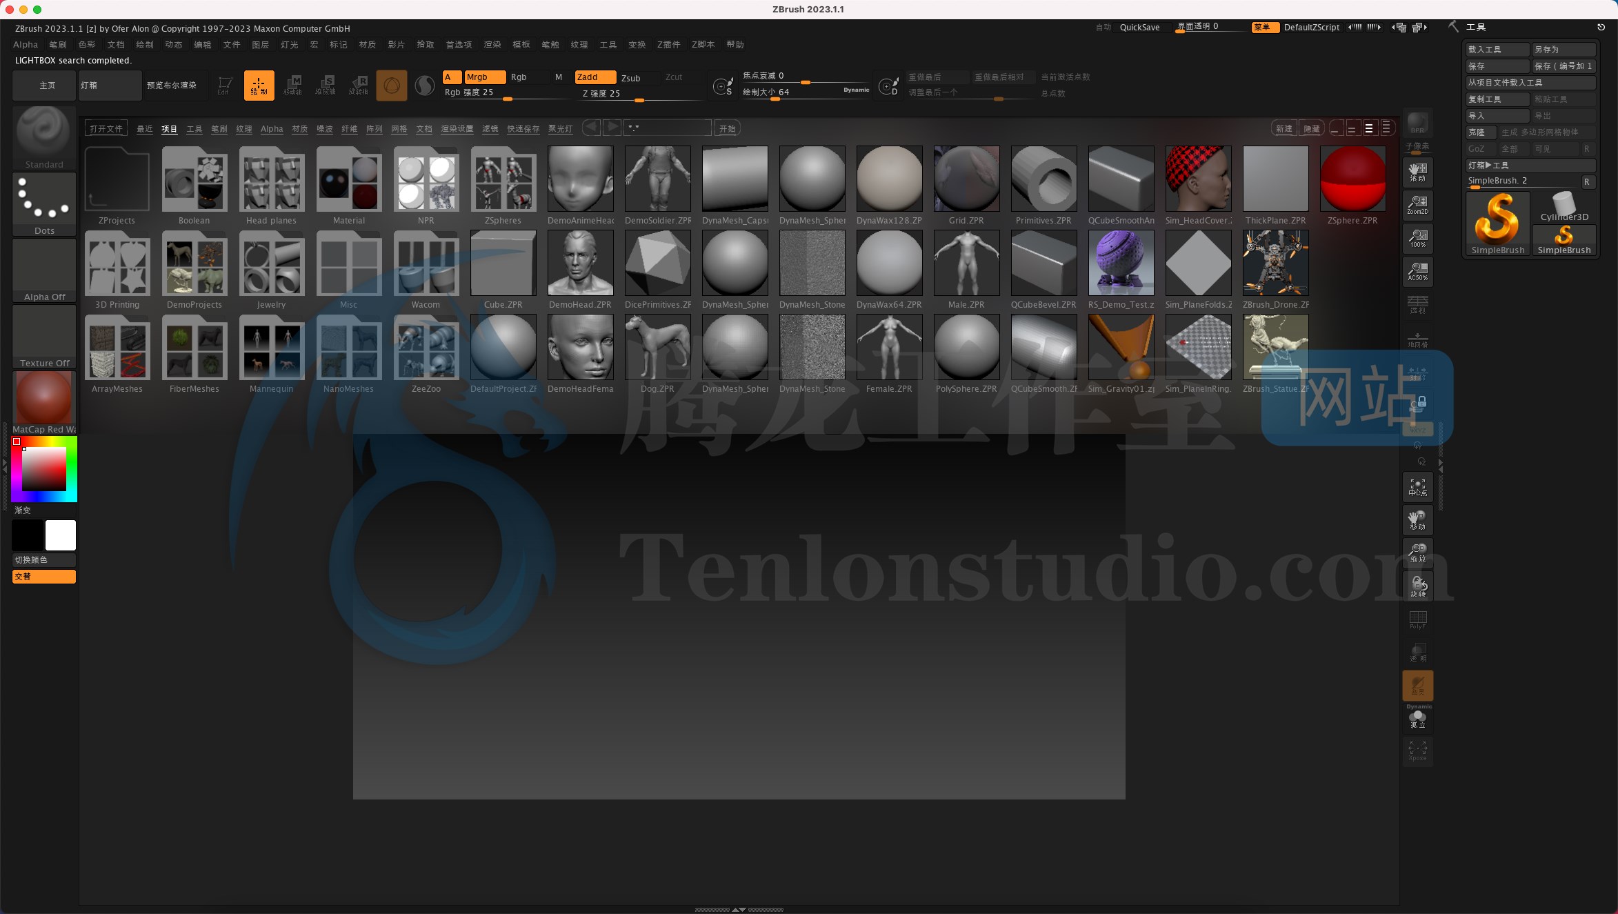Image resolution: width=1618 pixels, height=914 pixels.
Task: Open the MatCap Red Wax material selector
Action: (43, 402)
